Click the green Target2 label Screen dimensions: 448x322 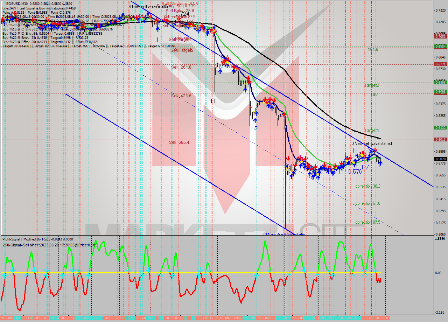click(372, 85)
